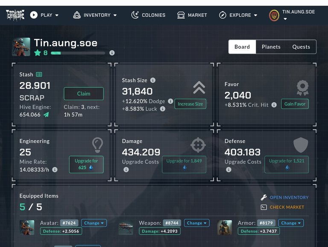Click the Hive Engine send arrow icon
The width and height of the screenshot is (328, 247).
tap(46, 115)
